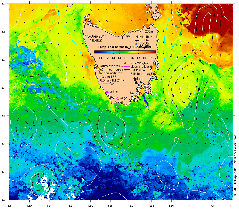Click the '18:40Z' time label
This screenshot has height=209, width=239.
(96, 41)
